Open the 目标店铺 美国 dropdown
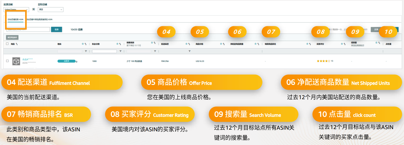Image resolution: width=404 pixels, height=145 pixels. click(51, 9)
